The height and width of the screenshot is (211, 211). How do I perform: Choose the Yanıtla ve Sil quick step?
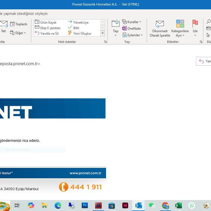point(46,33)
